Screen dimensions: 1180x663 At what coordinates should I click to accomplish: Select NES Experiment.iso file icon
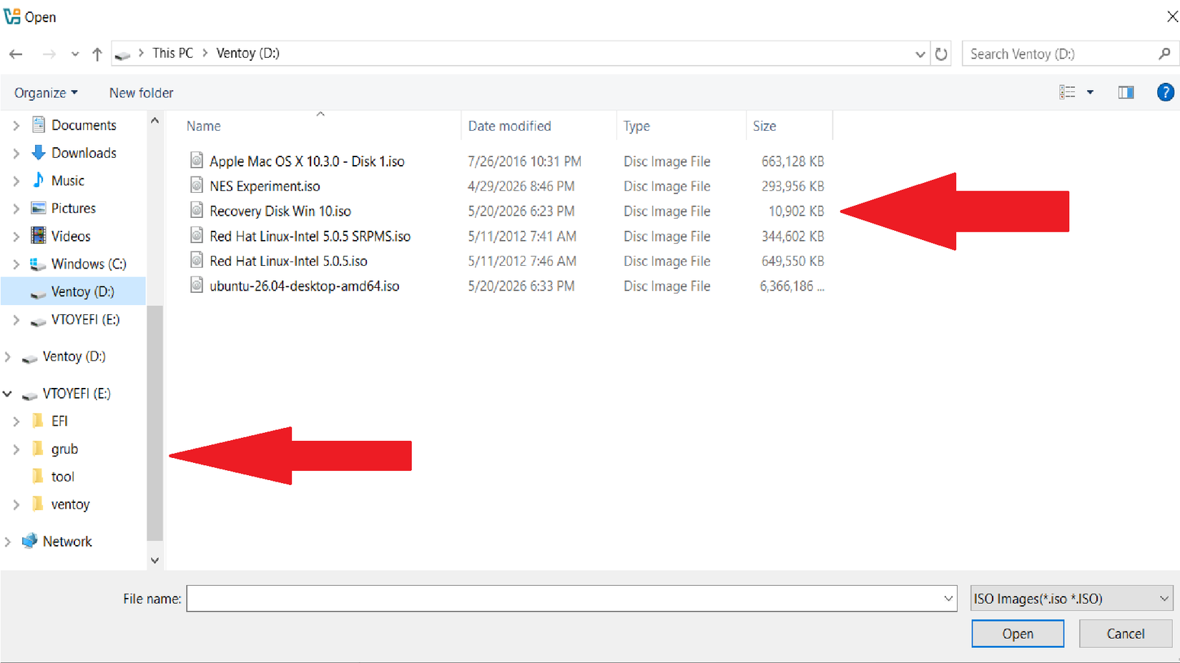[x=197, y=186]
